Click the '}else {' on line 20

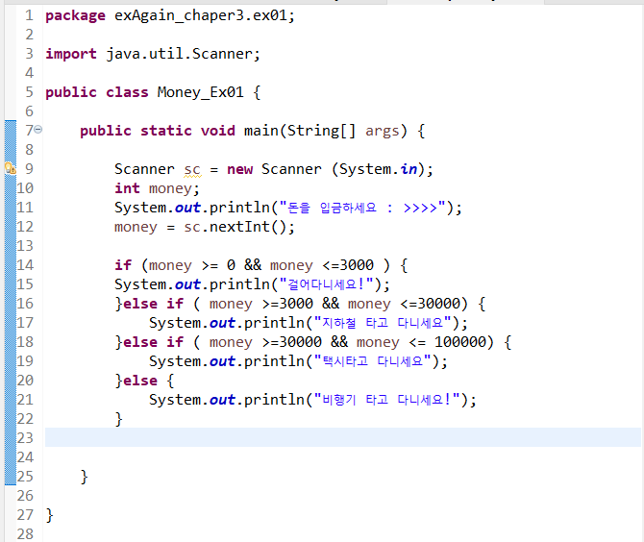pos(144,381)
